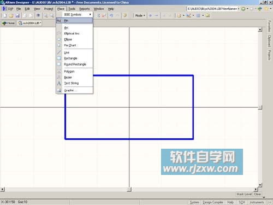This screenshot has height=205, width=273.
Task: Open the Projects side panel tab
Action: 269,55
